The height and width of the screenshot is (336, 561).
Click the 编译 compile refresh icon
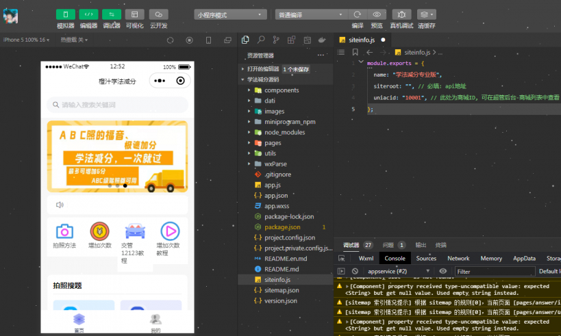(357, 14)
